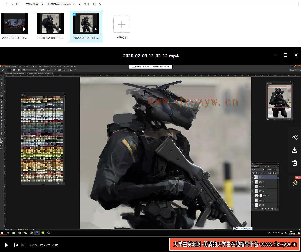This screenshot has width=301, height=252.
Task: Lock all with padlock icon in Layers
Action: [264, 173]
